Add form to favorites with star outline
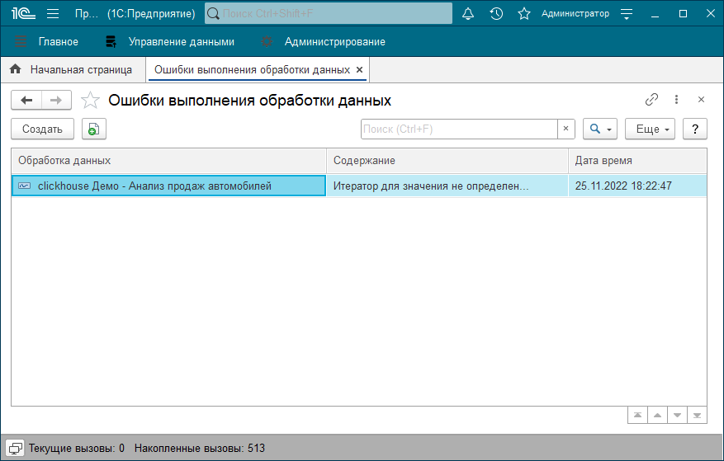 click(x=90, y=100)
